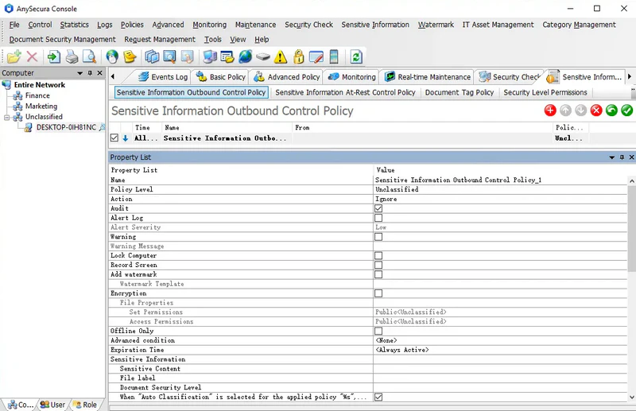Check the Lock Computer checkbox
Image resolution: width=636 pixels, height=411 pixels.
tap(378, 256)
